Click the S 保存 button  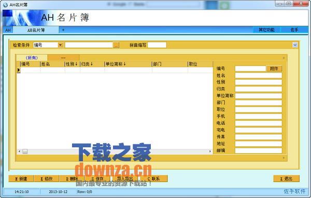97,179
